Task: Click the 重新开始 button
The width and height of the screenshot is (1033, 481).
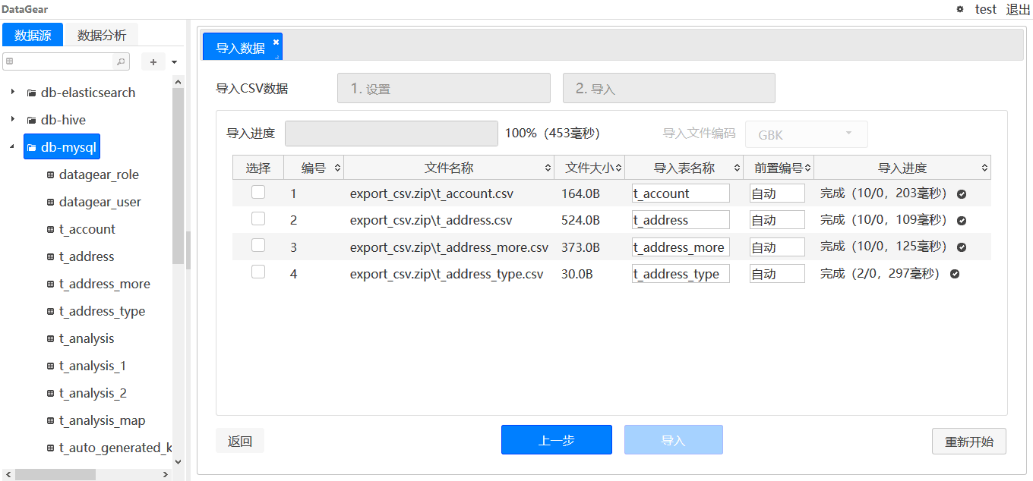Action: tap(968, 441)
